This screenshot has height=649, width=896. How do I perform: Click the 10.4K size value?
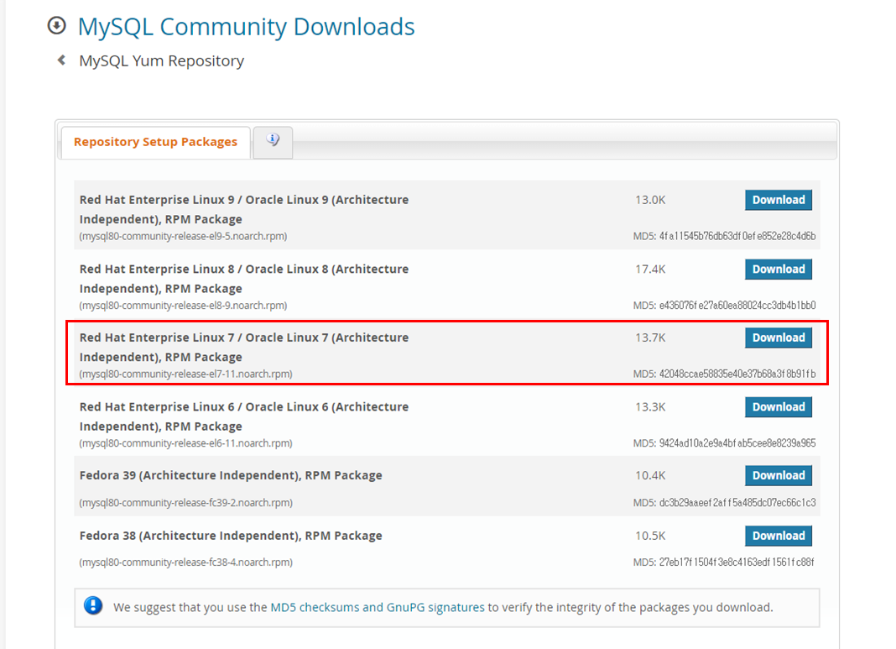pyautogui.click(x=650, y=476)
